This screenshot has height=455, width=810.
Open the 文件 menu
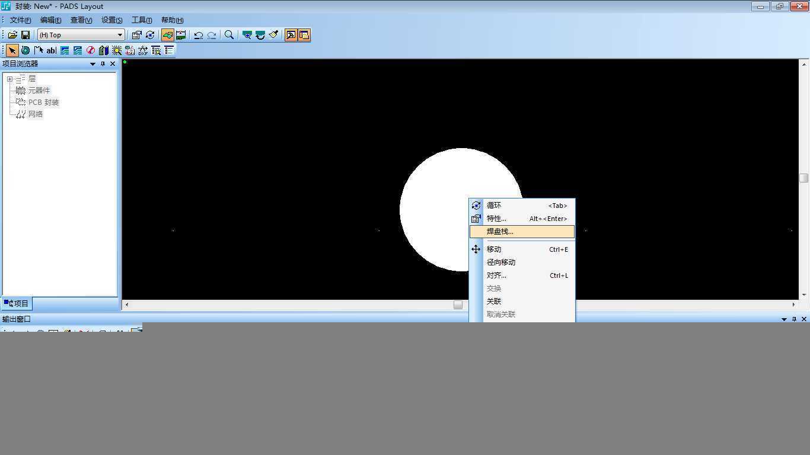[x=20, y=20]
